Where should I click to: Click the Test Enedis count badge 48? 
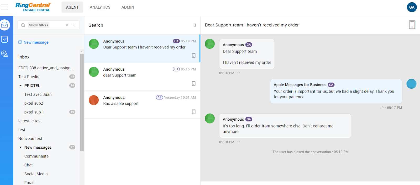[72, 77]
